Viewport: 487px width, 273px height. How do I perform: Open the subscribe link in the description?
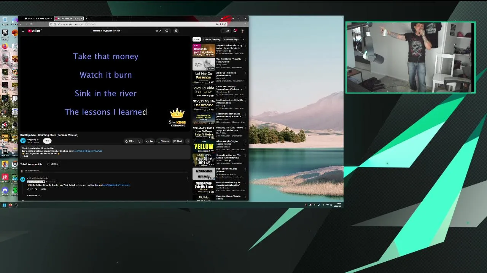[88, 151]
